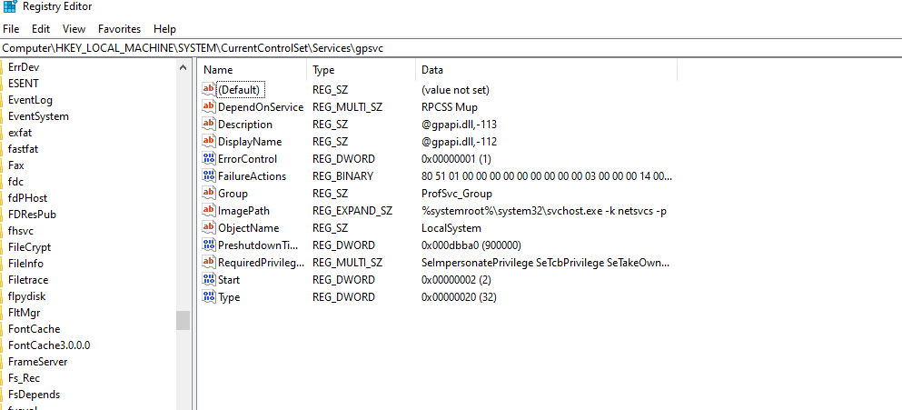Click the tree pane scrollbar thumb

click(183, 320)
